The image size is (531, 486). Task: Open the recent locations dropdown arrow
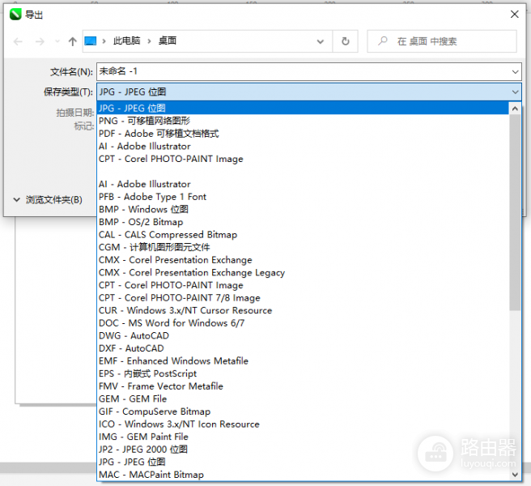coord(57,41)
